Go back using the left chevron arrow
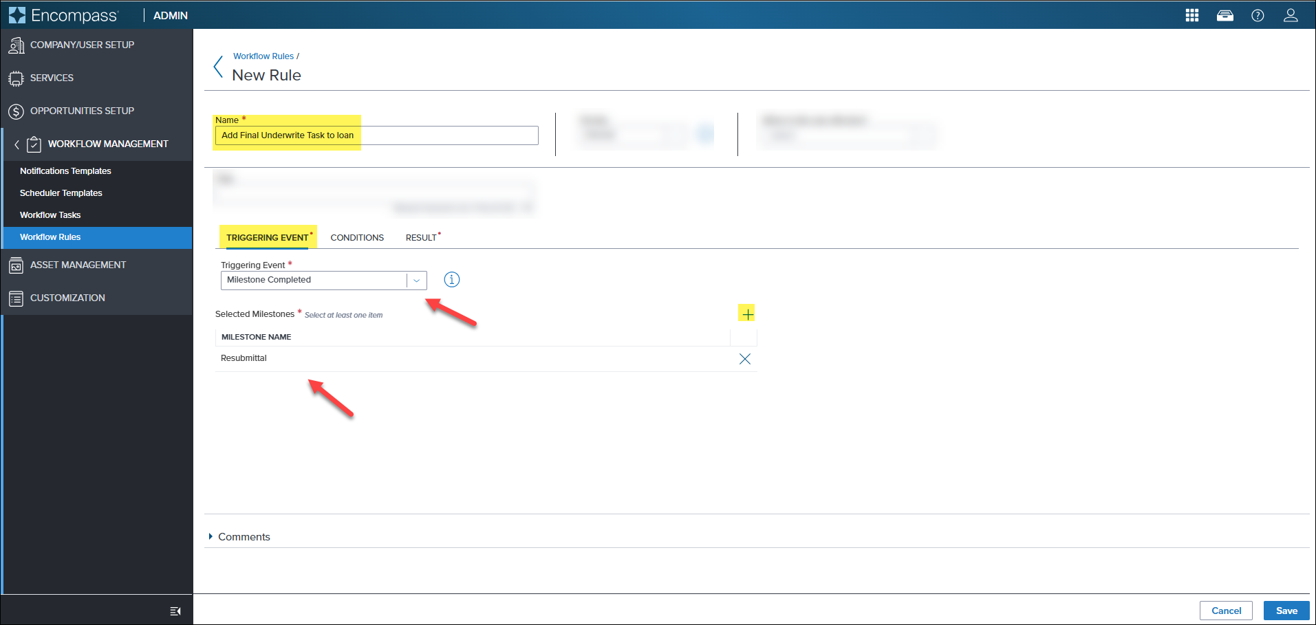1316x625 pixels. click(219, 67)
